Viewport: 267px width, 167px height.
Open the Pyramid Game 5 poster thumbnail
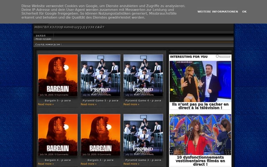[101, 76]
